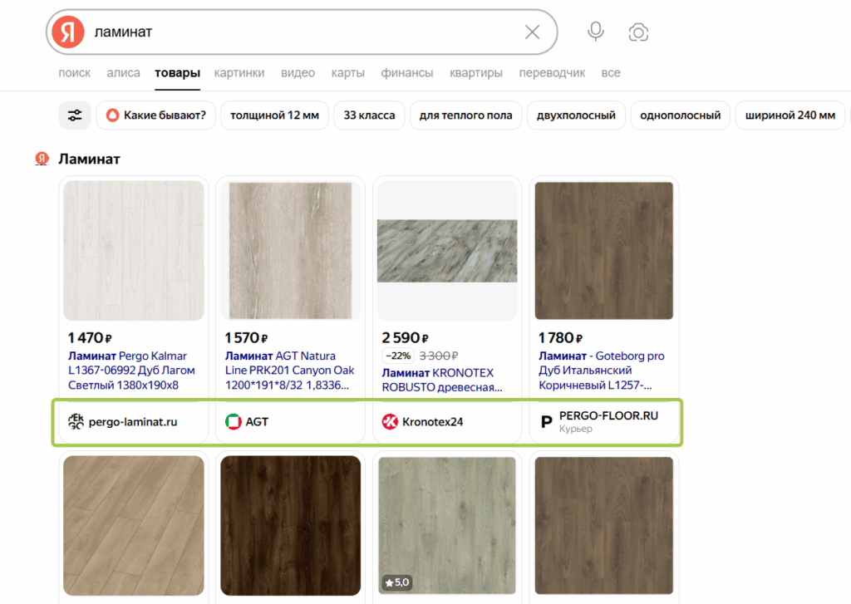The height and width of the screenshot is (604, 851).
Task: Apply the 'толщиной 12 мм' filter
Action: (274, 115)
